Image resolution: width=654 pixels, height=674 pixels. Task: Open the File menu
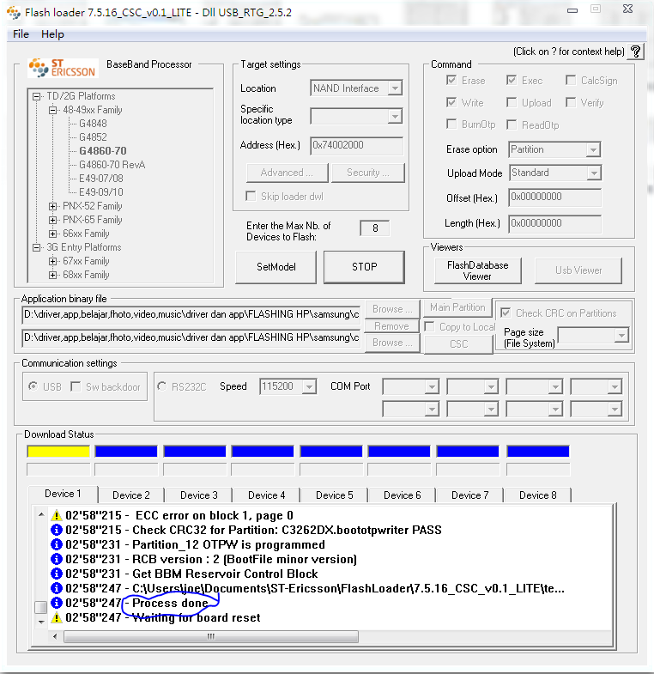[21, 34]
